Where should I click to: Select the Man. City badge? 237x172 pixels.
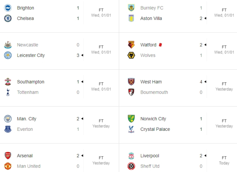(8, 119)
